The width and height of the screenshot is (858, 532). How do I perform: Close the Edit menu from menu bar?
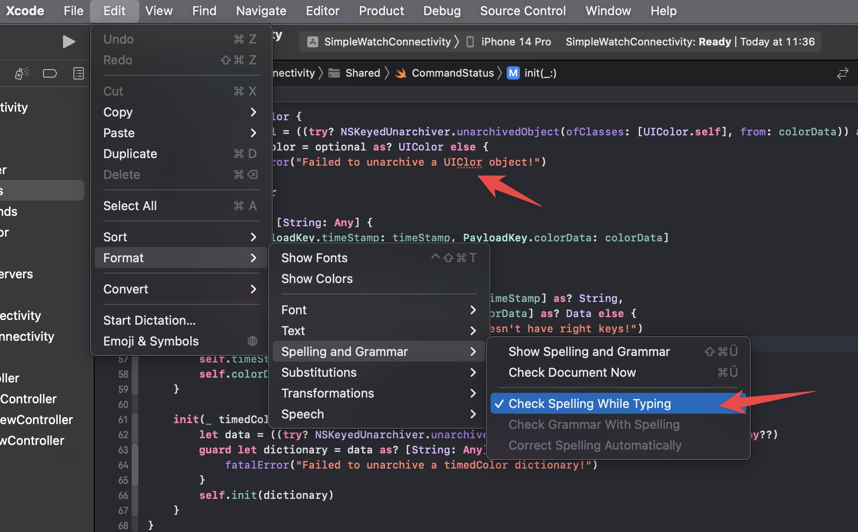[x=114, y=10]
